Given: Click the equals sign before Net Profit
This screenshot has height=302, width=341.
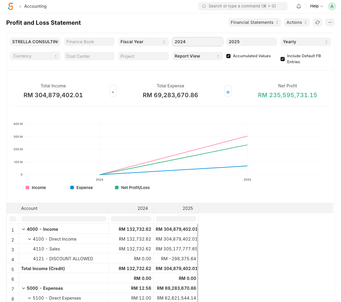Looking at the screenshot, I should pyautogui.click(x=228, y=91).
